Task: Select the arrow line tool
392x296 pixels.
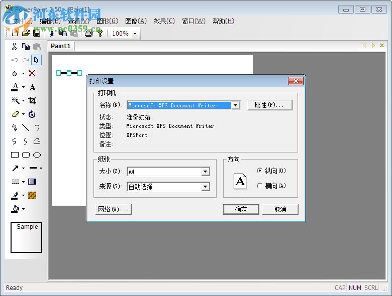Action: tap(16, 168)
